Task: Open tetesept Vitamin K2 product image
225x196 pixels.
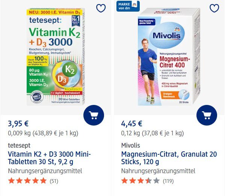Action: pyautogui.click(x=56, y=57)
